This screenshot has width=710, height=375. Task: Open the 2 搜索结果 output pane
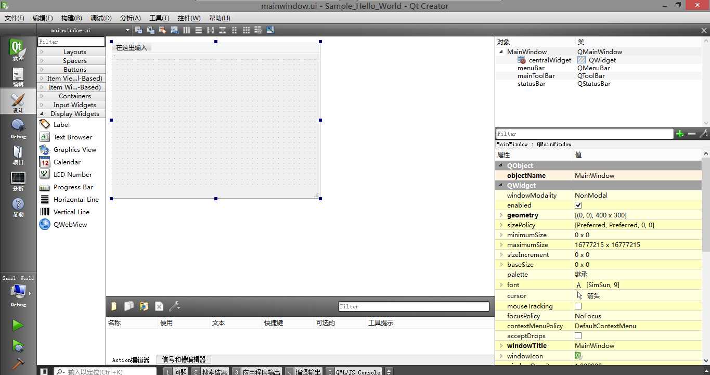[210, 371]
